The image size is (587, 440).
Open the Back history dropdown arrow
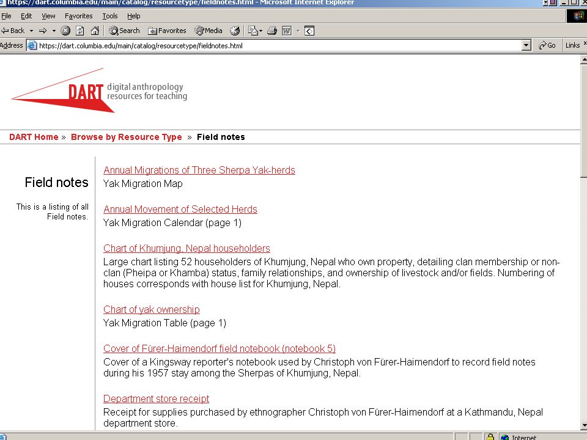point(31,31)
